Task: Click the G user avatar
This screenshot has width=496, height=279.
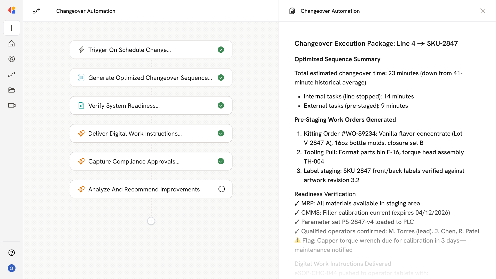Action: coord(12,268)
